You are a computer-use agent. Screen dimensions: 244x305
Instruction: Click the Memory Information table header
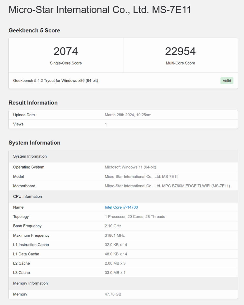point(30,283)
